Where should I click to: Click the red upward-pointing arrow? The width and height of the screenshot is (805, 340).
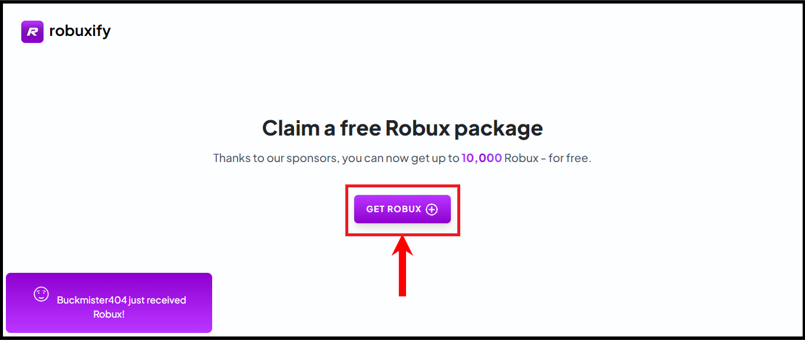pos(402,247)
